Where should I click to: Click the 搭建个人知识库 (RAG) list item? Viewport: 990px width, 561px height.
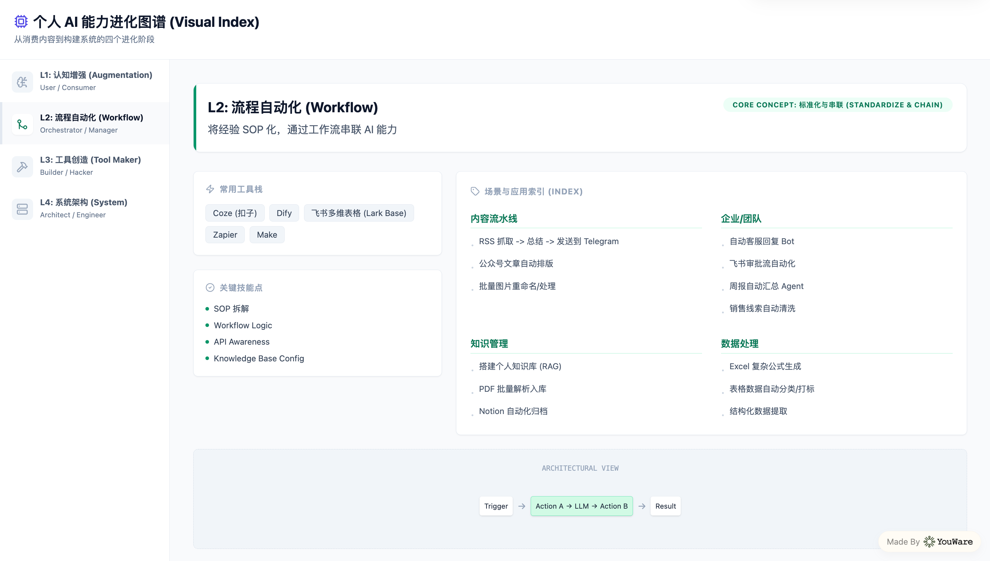pyautogui.click(x=520, y=367)
